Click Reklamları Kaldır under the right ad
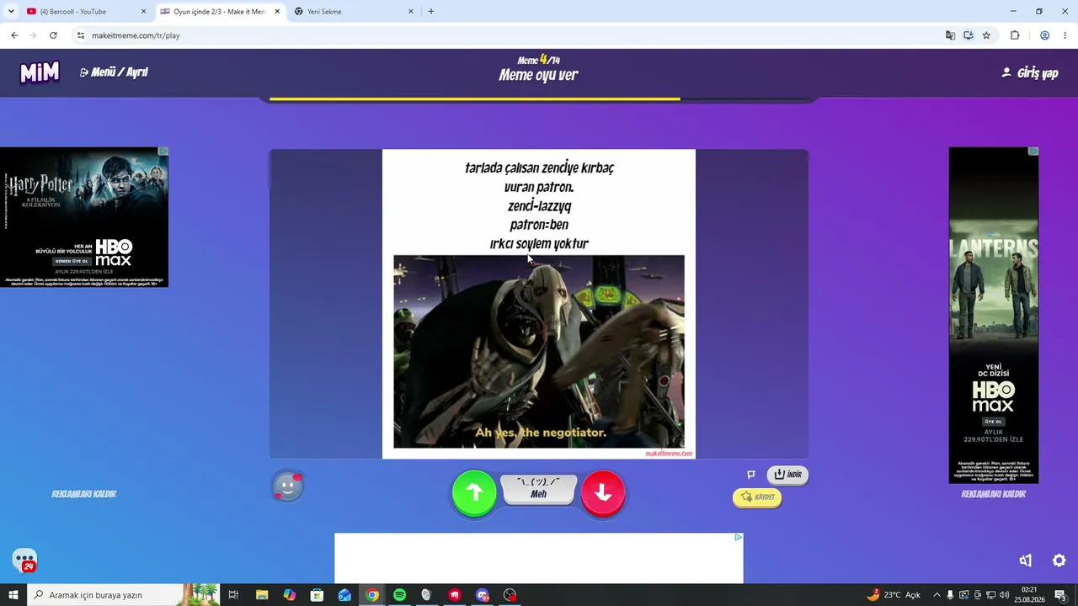 point(994,494)
